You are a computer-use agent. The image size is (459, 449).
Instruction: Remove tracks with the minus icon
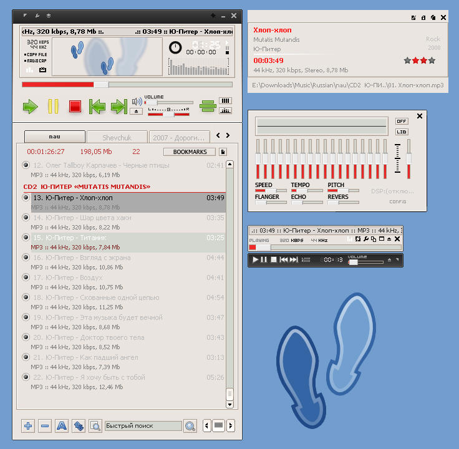tap(45, 425)
